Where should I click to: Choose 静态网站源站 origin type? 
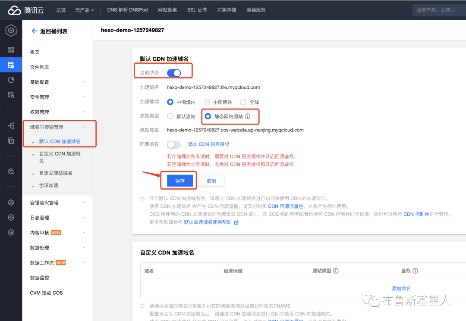coord(208,116)
